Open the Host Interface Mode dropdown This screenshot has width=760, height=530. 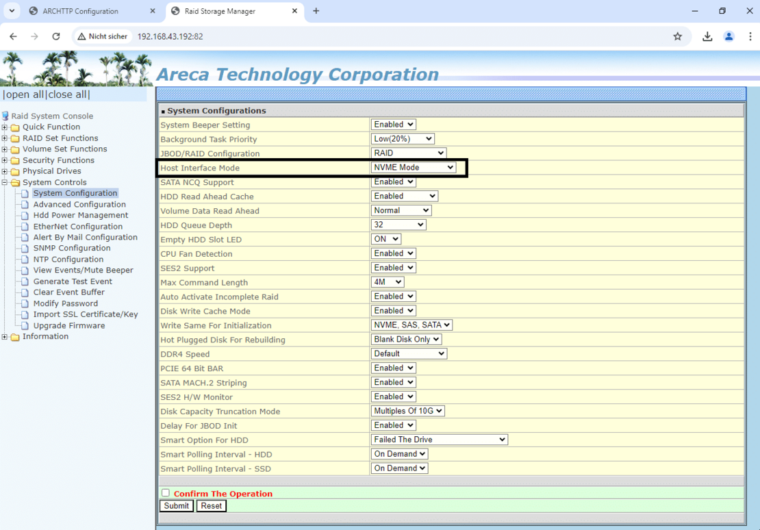(414, 167)
